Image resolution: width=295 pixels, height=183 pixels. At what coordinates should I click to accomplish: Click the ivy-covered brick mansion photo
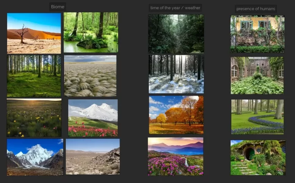[x=257, y=75]
